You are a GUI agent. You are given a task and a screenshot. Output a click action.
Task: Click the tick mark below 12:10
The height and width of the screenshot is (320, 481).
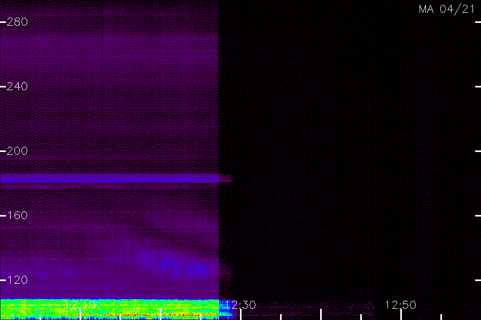coord(80,315)
